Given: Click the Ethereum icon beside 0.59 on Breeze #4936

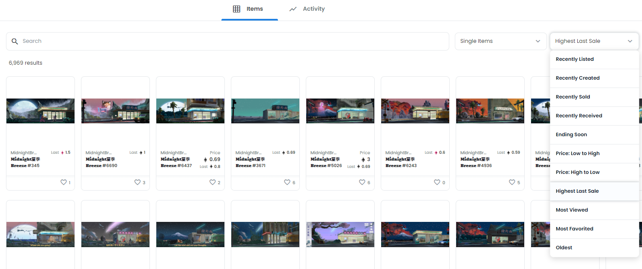Looking at the screenshot, I should (x=508, y=152).
